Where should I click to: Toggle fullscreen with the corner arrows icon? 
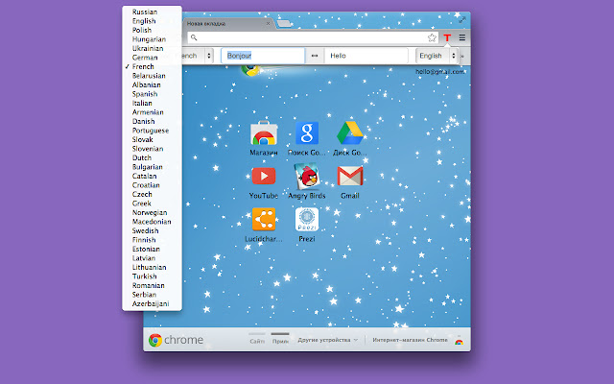click(462, 19)
